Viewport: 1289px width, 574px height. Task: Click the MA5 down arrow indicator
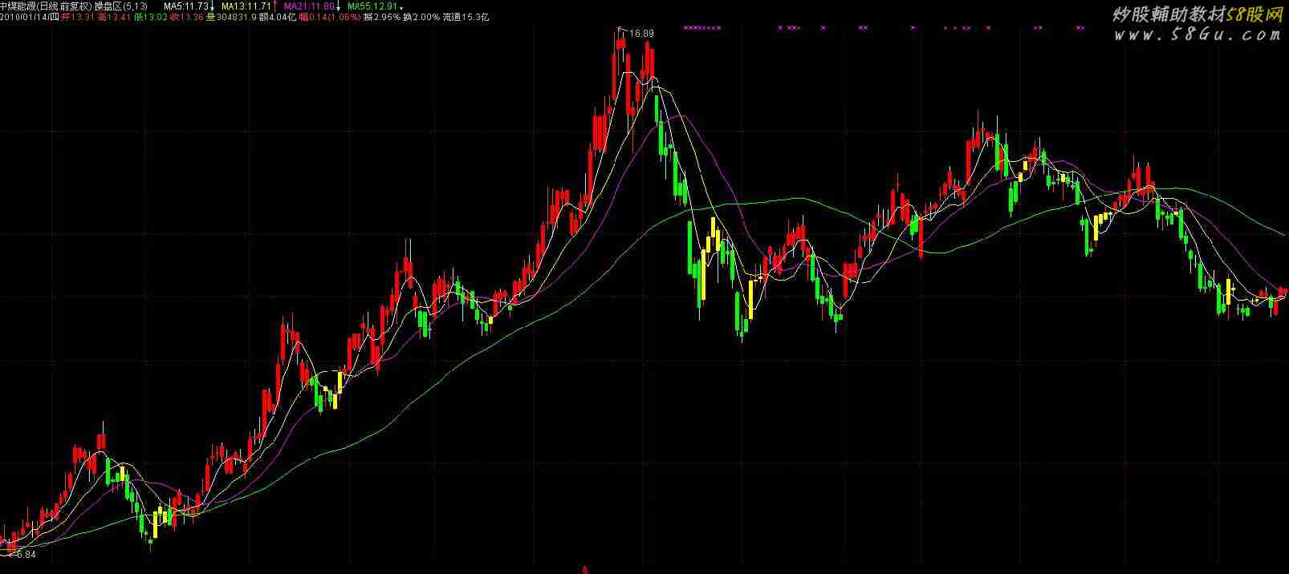(x=213, y=6)
